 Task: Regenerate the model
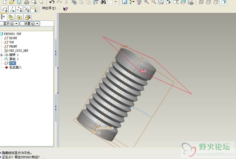96,2
